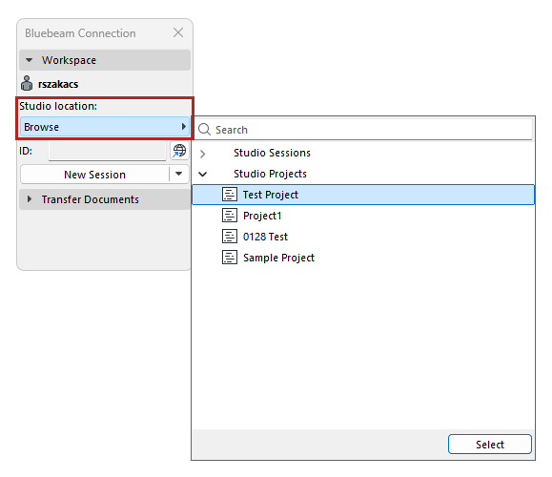
Task: Click in the Search input field
Action: [x=363, y=130]
